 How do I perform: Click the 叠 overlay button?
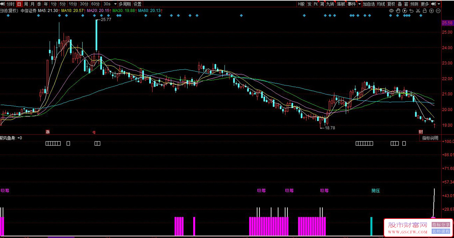tap(400, 4)
